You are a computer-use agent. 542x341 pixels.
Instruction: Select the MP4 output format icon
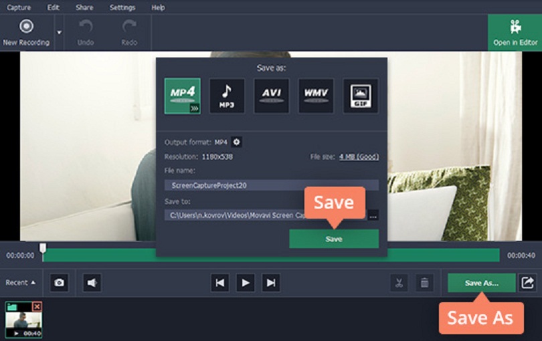[182, 96]
